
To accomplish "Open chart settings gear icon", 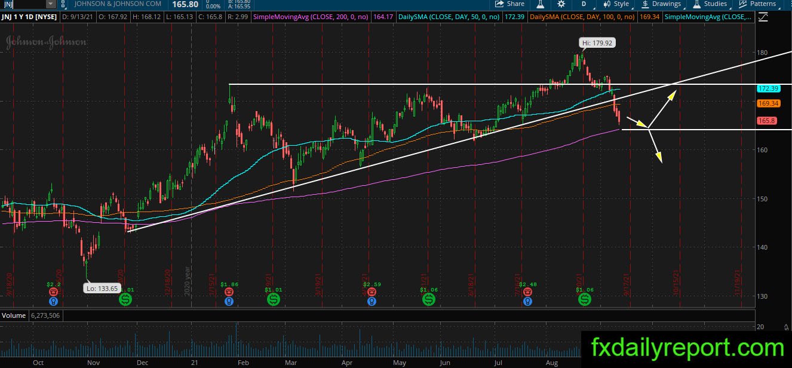I will coord(561,4).
